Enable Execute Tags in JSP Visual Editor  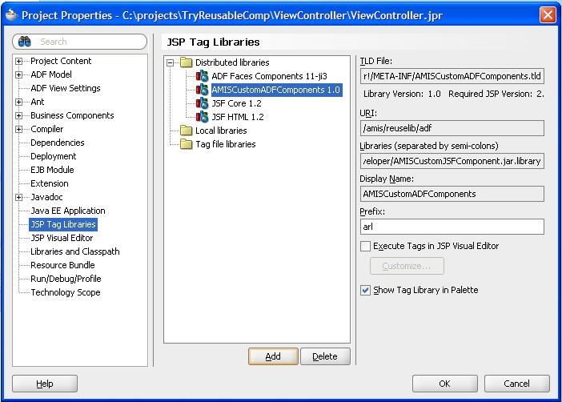366,247
